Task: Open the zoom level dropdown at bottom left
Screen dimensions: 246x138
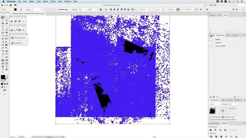Action: pyautogui.click(x=17, y=137)
